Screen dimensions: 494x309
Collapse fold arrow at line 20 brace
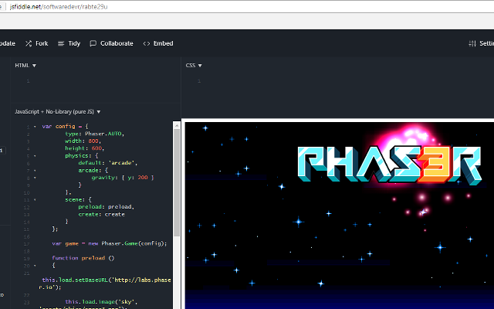(35, 266)
